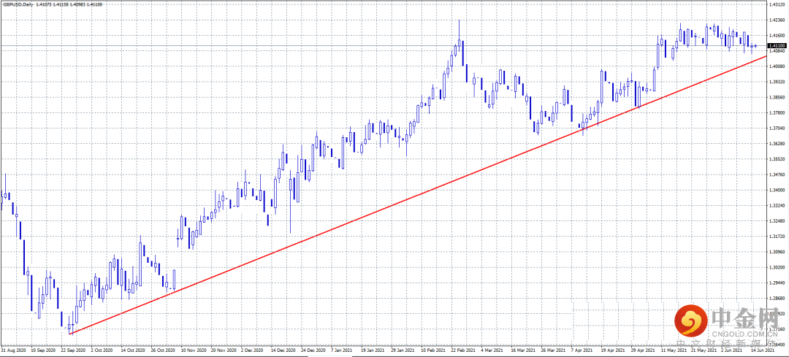Image resolution: width=789 pixels, height=357 pixels.
Task: Click the 1.33240 price axis label
Action: 777,206
